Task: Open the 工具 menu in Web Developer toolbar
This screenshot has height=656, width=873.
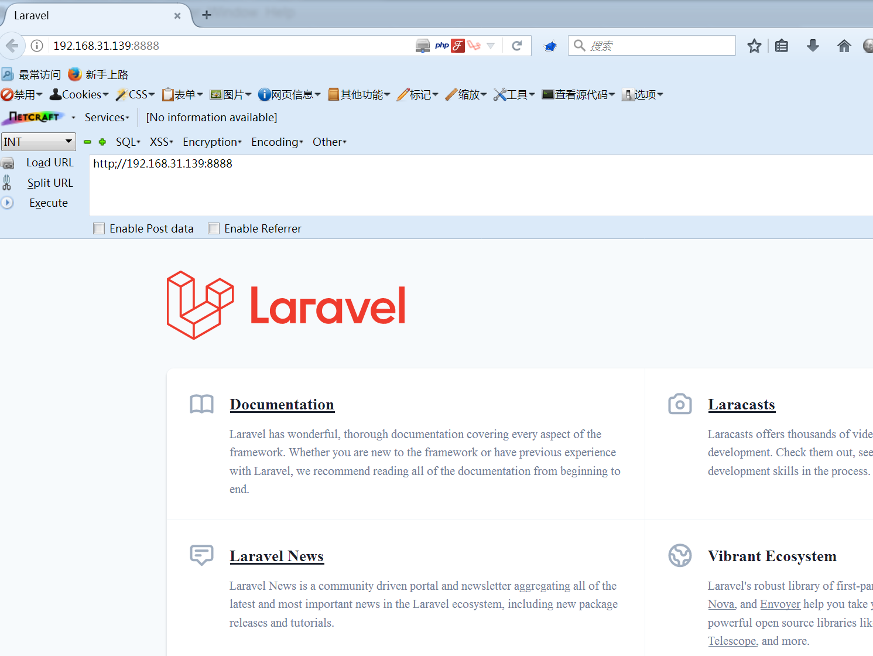Action: (x=514, y=94)
